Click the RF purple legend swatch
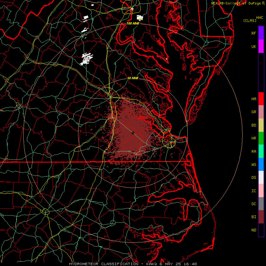 coord(261,33)
